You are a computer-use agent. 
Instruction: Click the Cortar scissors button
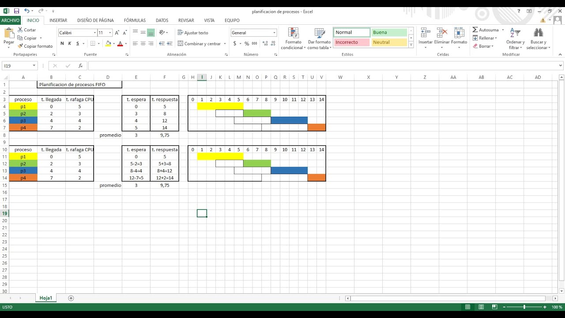27,30
